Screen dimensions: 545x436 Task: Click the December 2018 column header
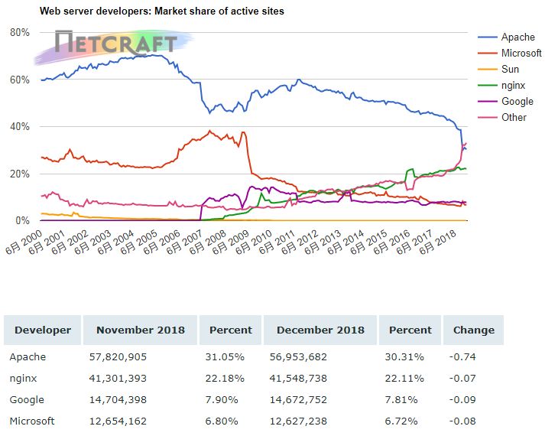click(320, 330)
